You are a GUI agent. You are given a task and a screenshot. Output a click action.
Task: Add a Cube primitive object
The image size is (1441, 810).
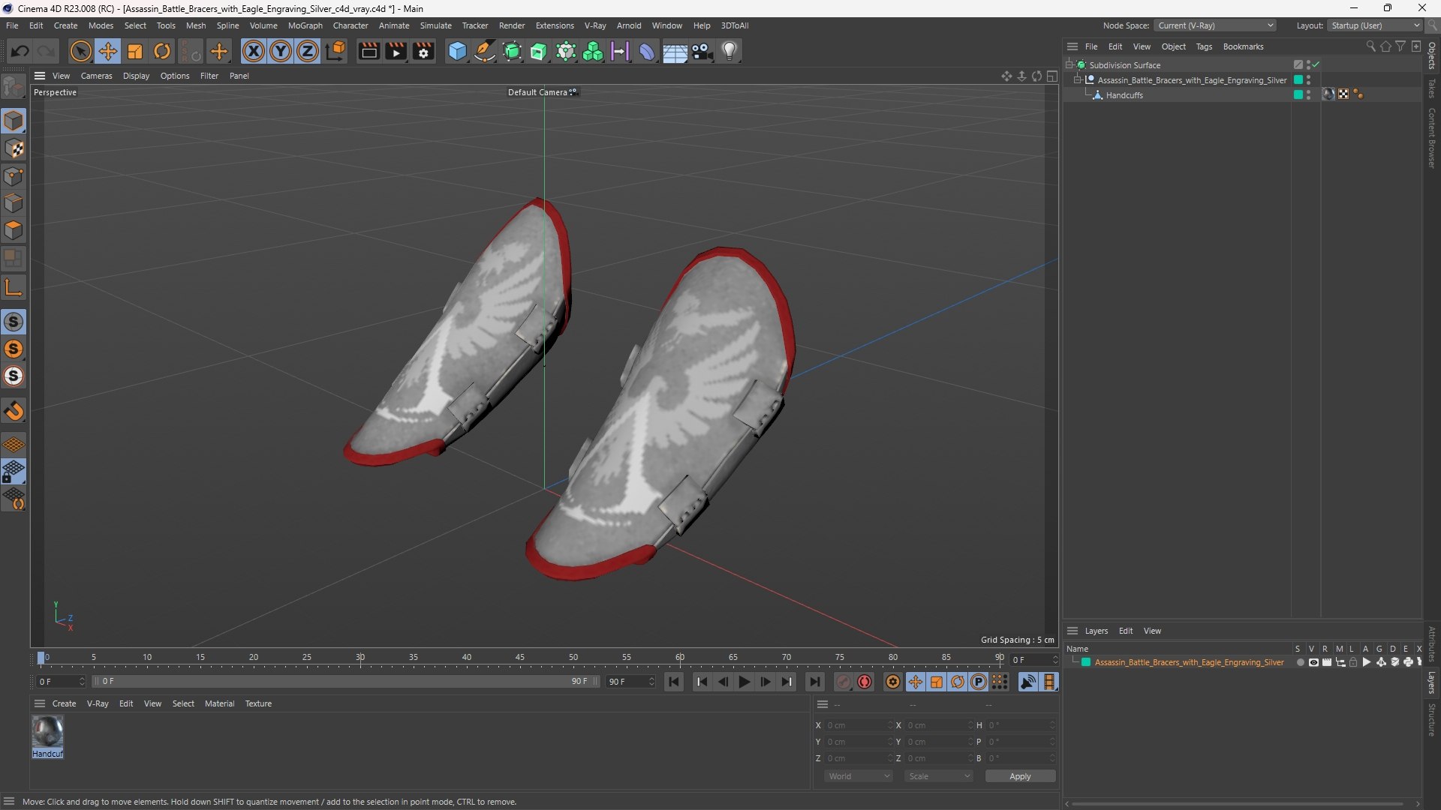click(457, 51)
